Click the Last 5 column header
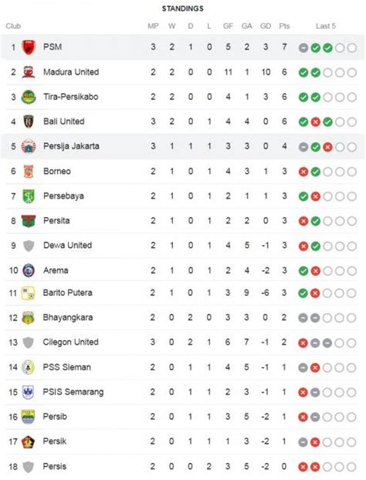Screen dimensions: 366x480 pos(326,26)
